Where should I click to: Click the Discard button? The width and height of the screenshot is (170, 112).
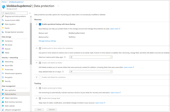(51, 110)
